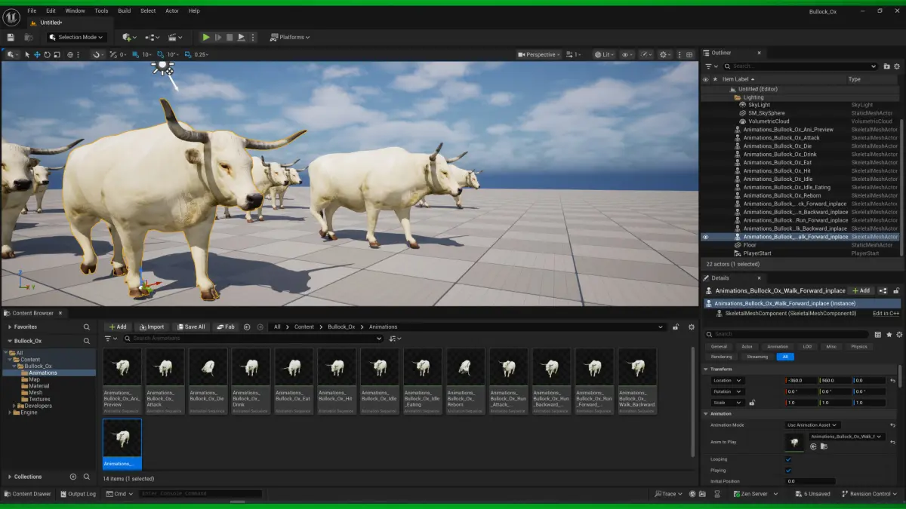Click the Outliner settings gear icon
Viewport: 906px width, 509px height.
pyautogui.click(x=895, y=66)
